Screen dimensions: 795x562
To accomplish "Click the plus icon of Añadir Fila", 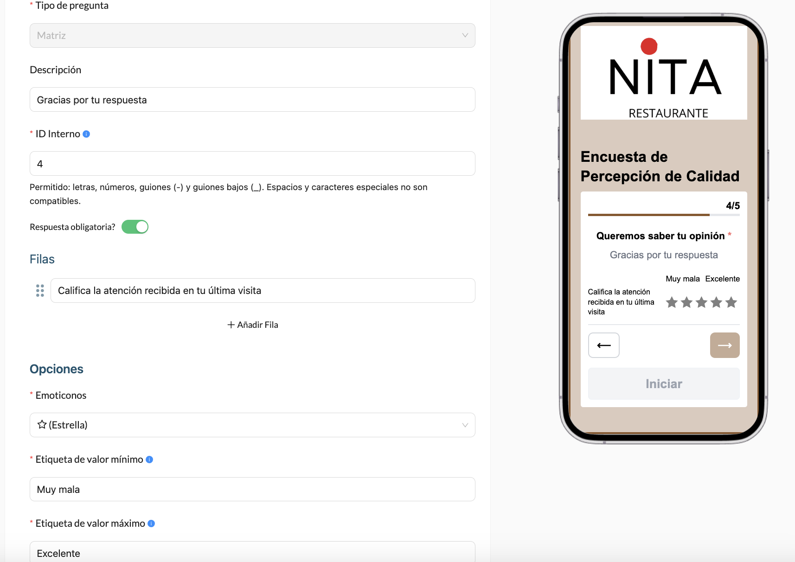I will coord(231,325).
